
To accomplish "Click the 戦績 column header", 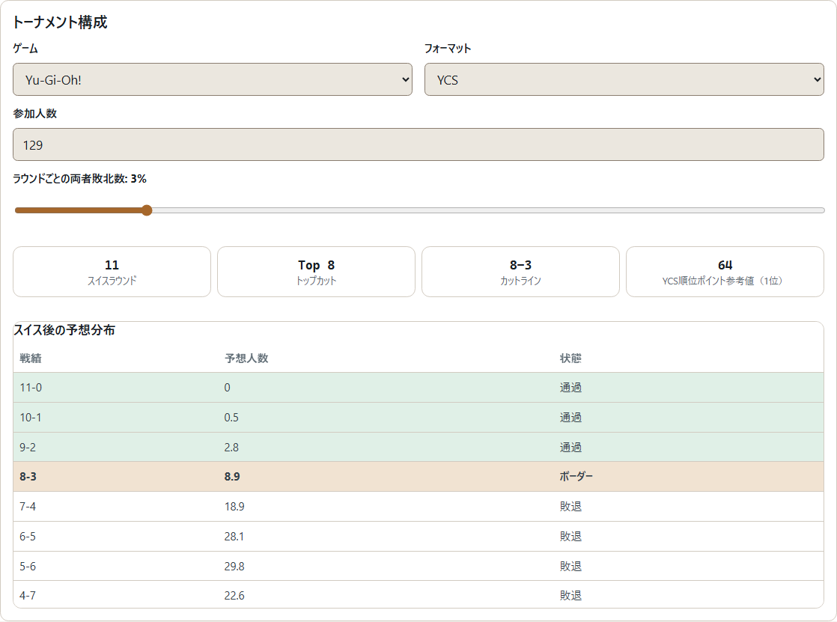I will point(31,359).
